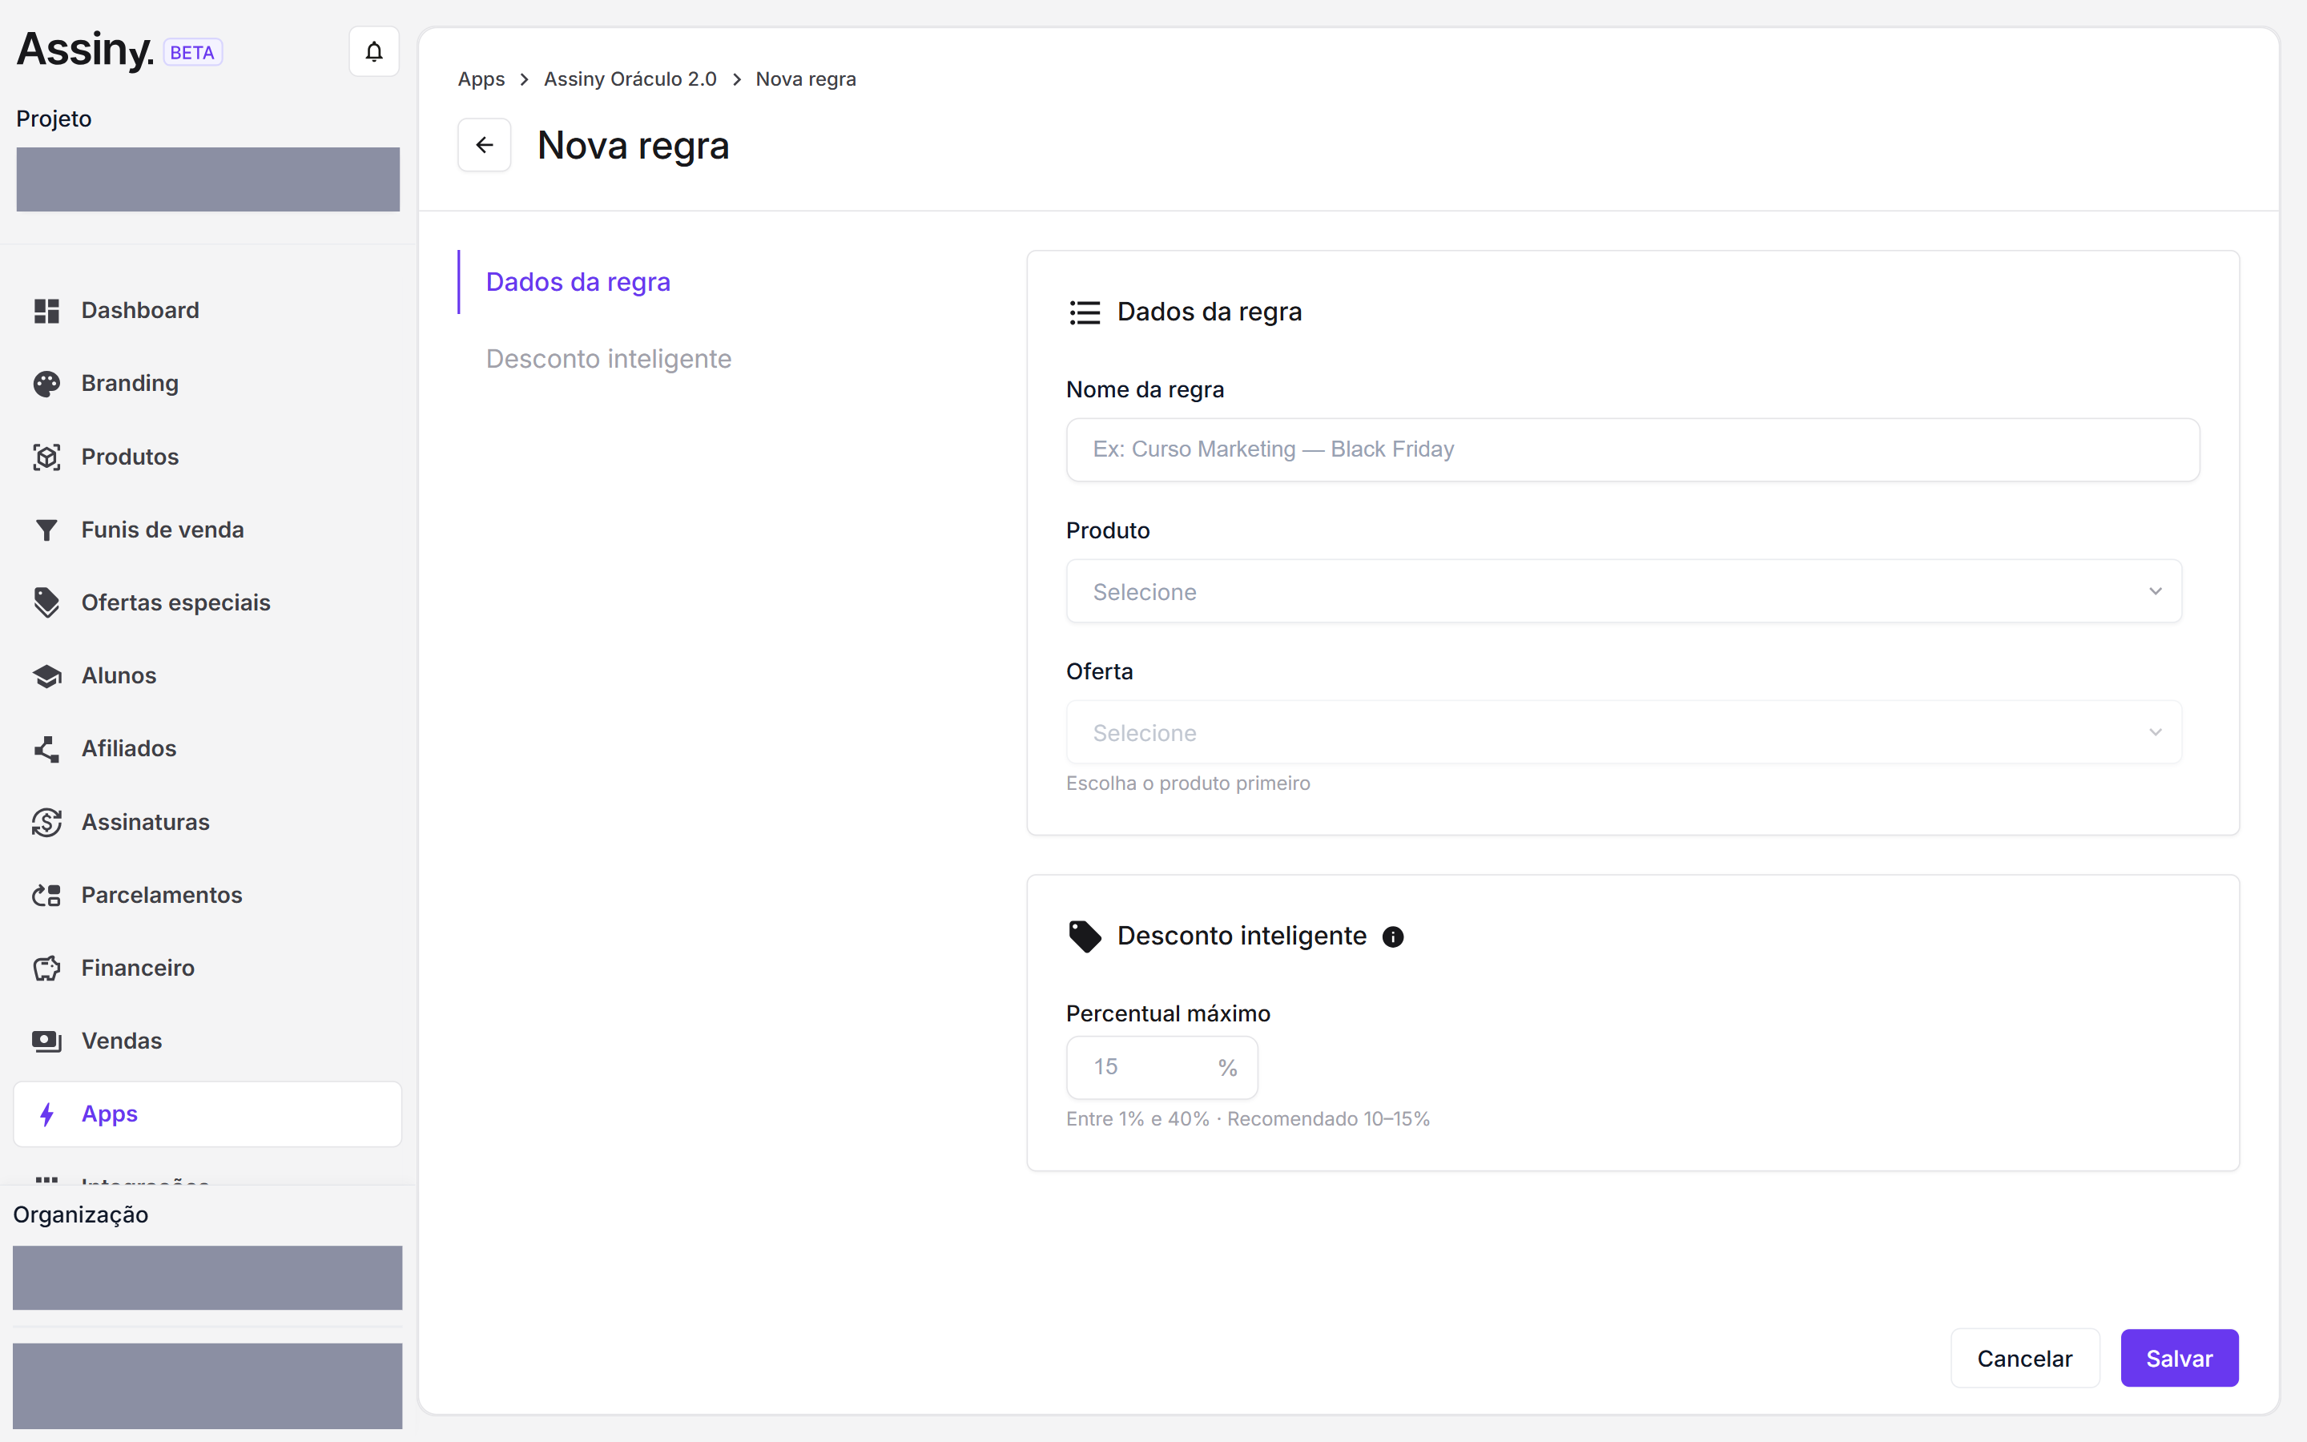Focus the Nome da regra input field

coord(1632,449)
